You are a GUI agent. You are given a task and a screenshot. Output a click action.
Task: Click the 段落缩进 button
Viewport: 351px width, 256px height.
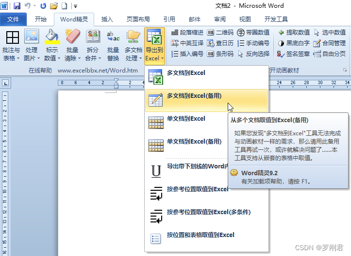187,33
